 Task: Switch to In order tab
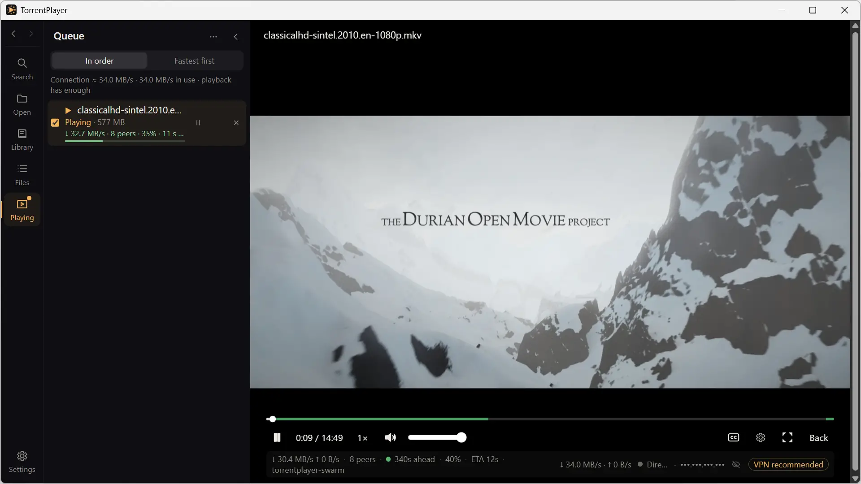pos(99,61)
